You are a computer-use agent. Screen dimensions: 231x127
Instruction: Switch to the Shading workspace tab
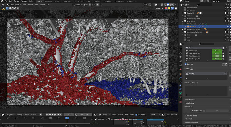tap(89, 1)
